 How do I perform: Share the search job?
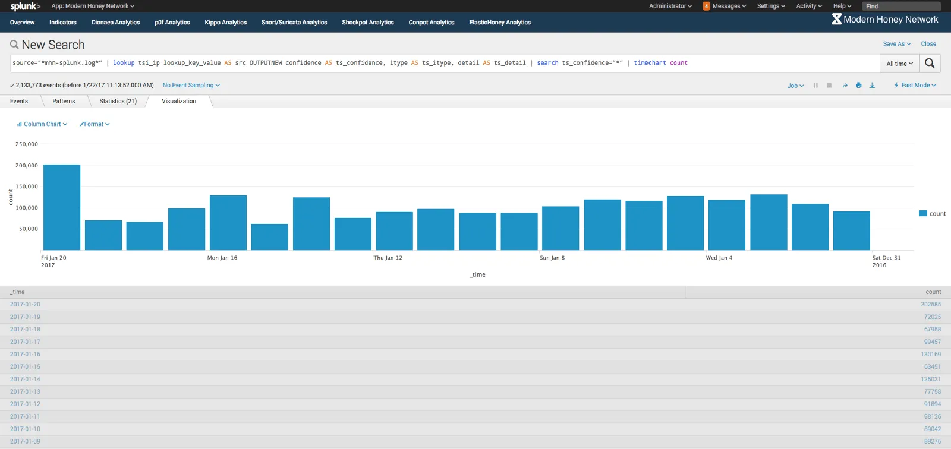point(845,86)
